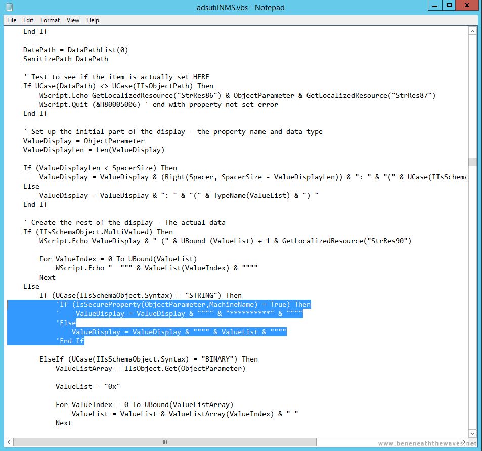482x451 pixels.
Task: Click the 'SanitizePath DataPath' line
Action: pyautogui.click(x=66, y=59)
